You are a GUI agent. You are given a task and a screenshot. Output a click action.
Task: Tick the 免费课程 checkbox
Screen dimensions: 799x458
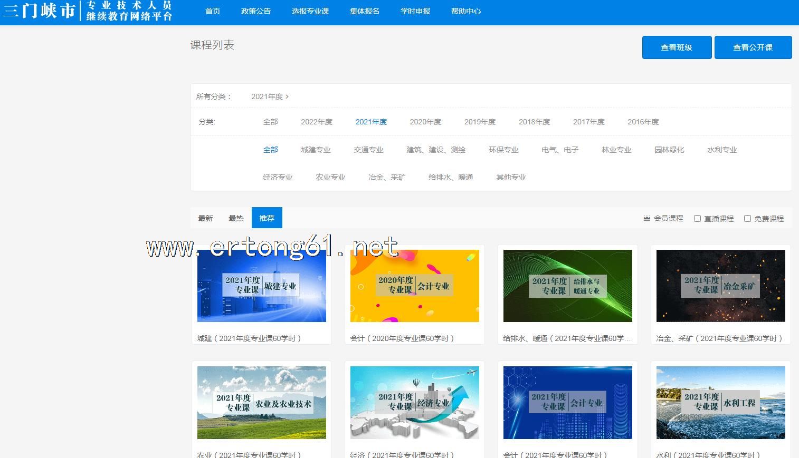tap(747, 218)
